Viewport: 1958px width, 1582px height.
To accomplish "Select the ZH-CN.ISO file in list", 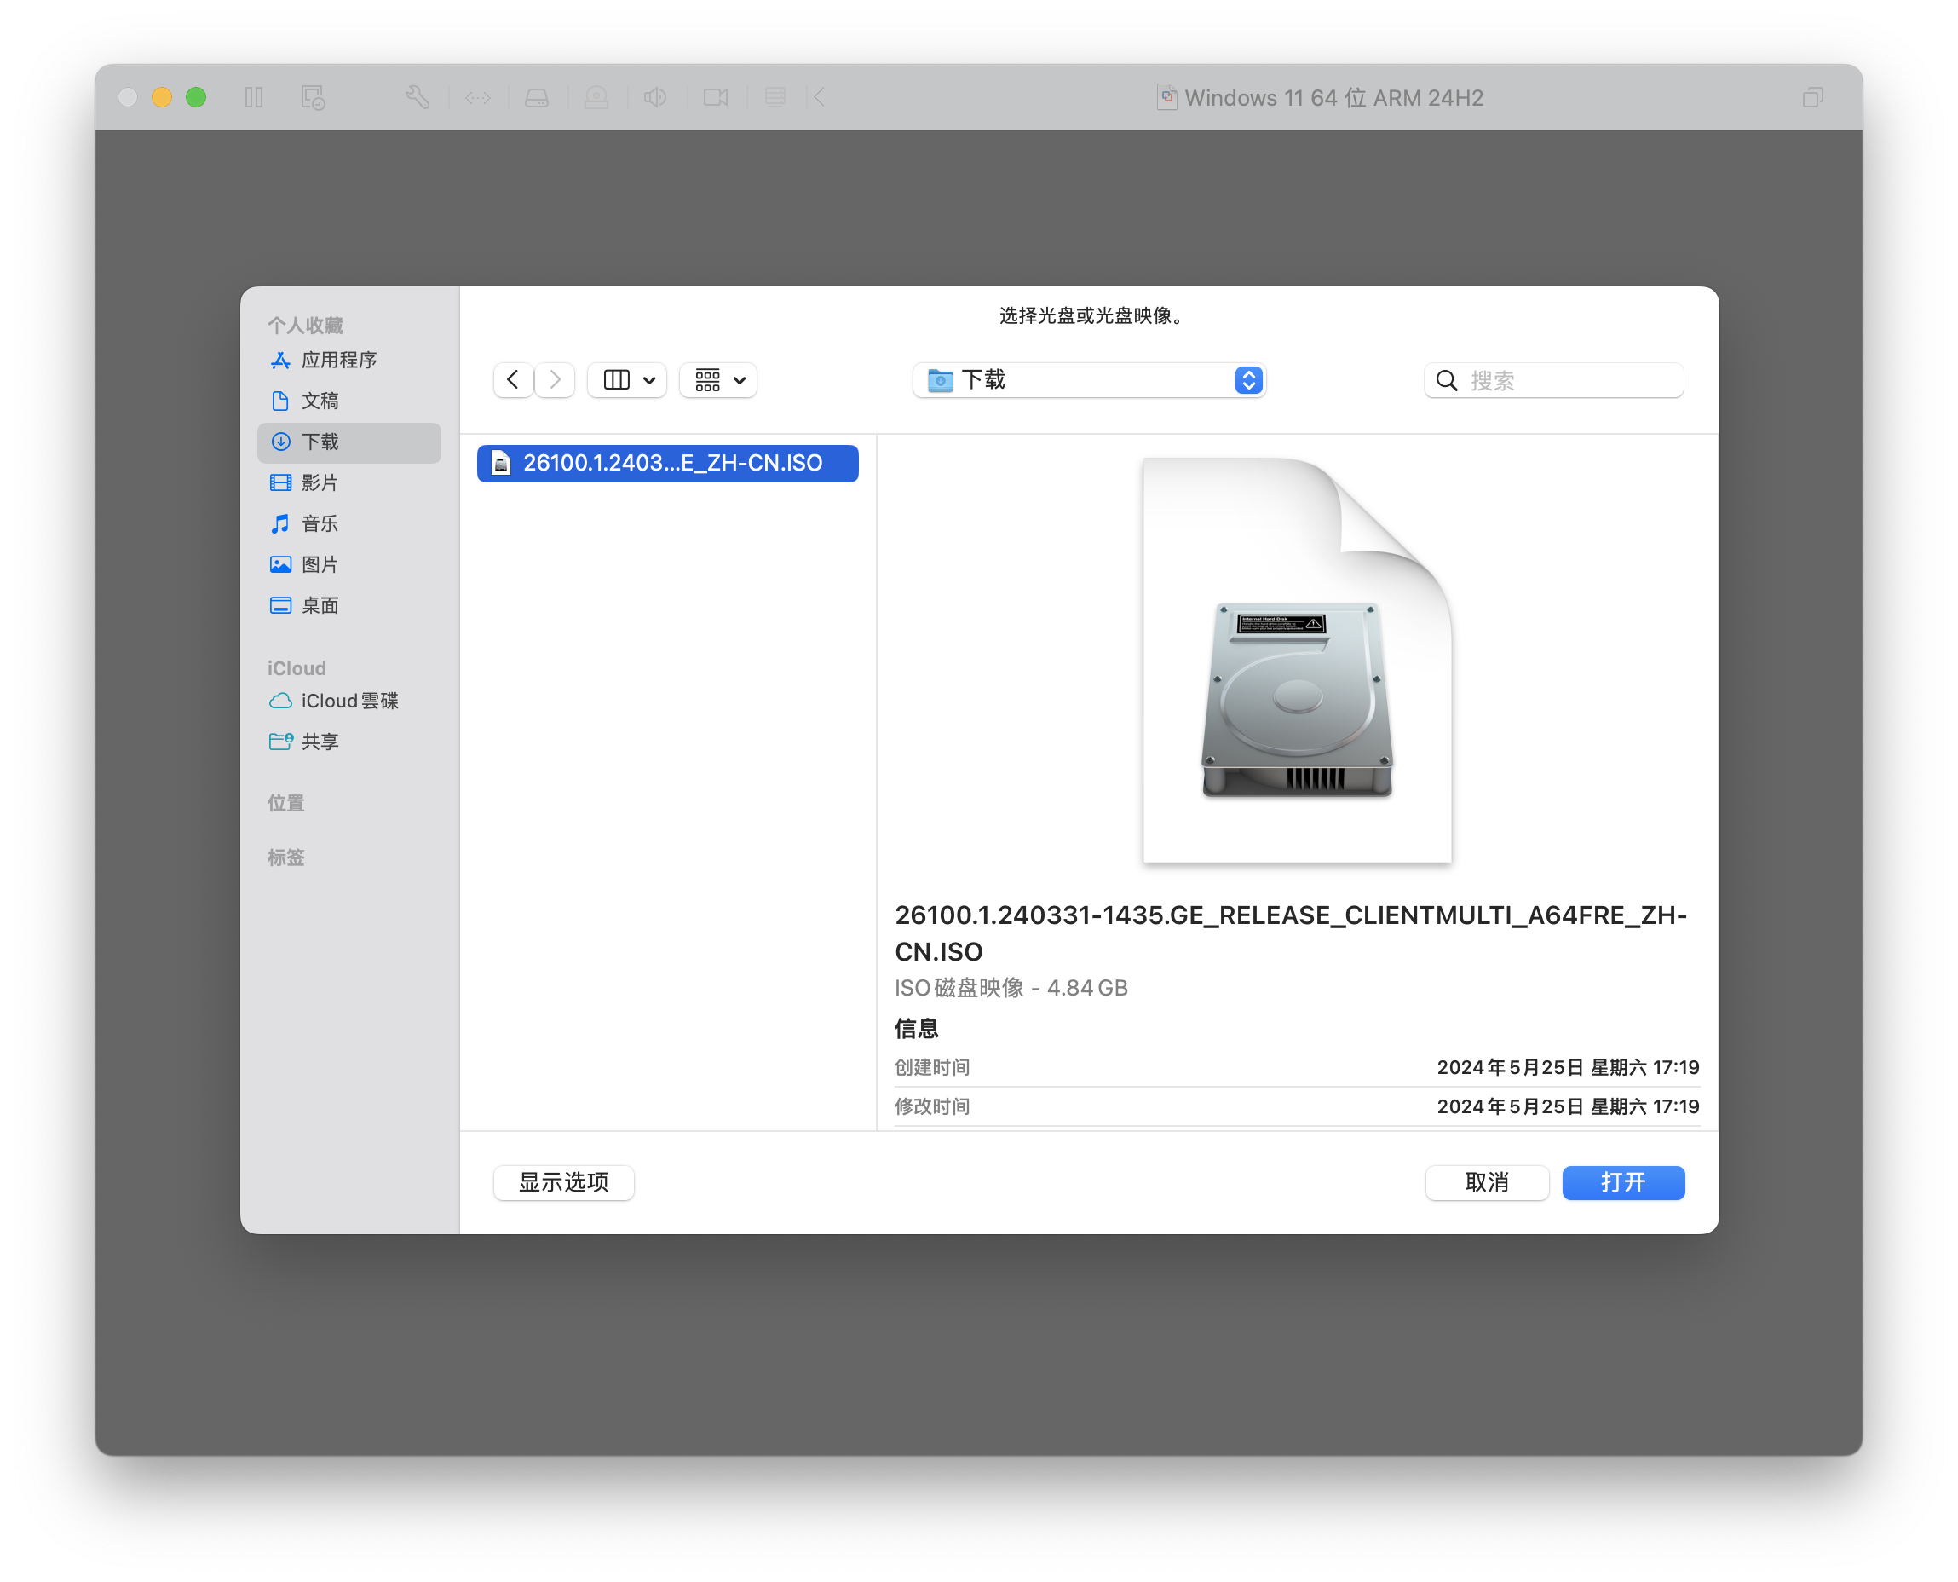I will (667, 463).
